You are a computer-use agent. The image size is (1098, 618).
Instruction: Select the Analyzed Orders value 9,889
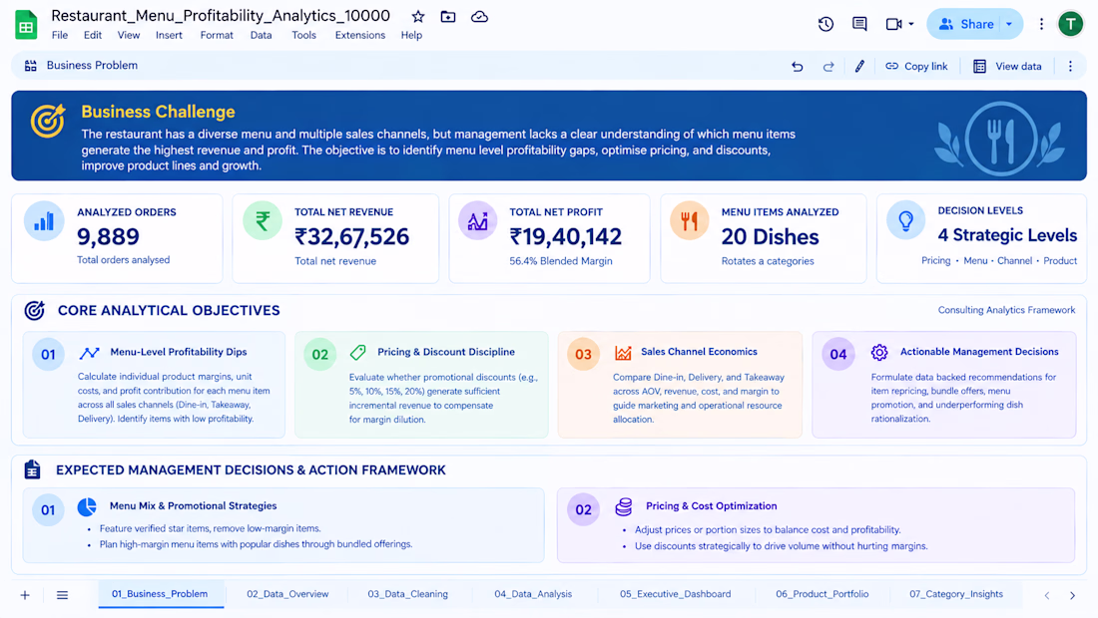108,236
